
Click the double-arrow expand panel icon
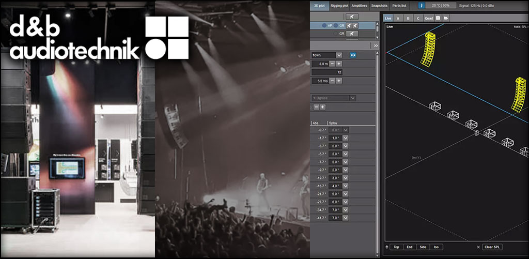point(376,45)
